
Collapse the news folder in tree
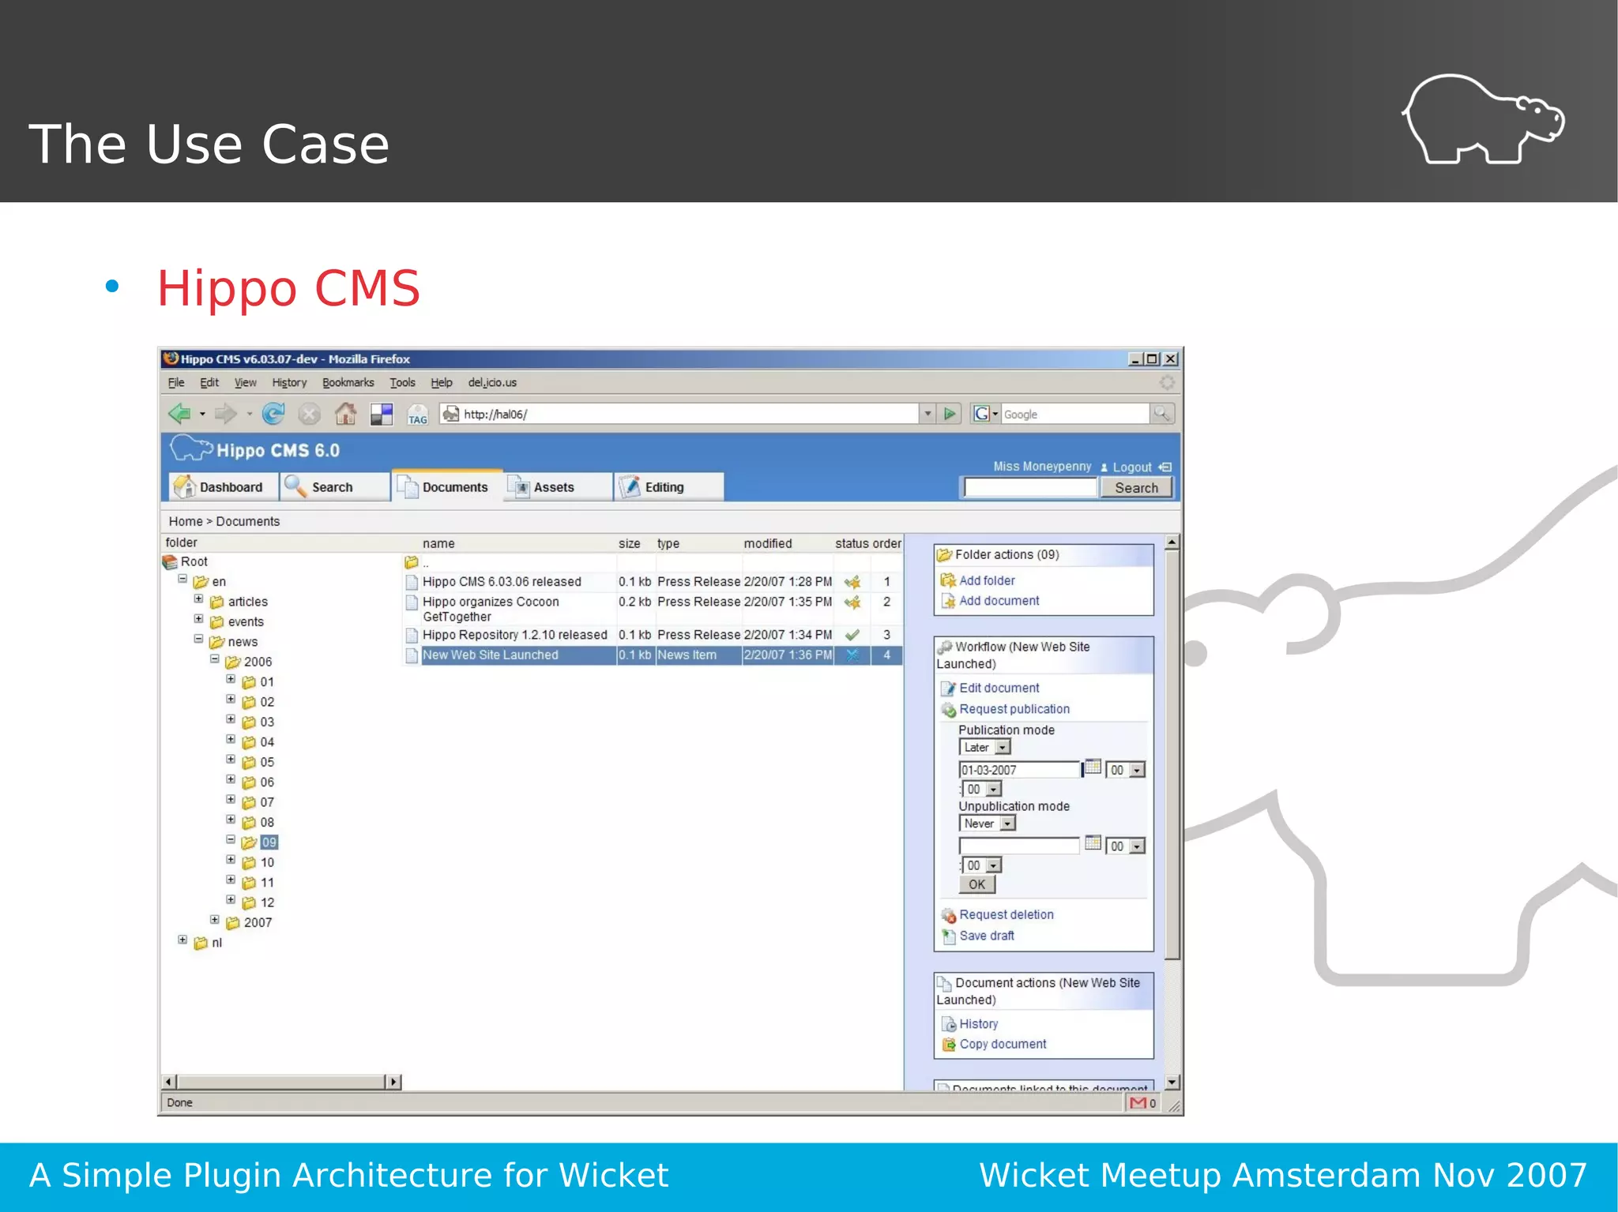[198, 640]
